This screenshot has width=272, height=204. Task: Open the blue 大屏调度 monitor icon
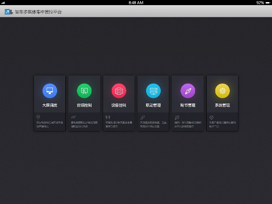50,91
